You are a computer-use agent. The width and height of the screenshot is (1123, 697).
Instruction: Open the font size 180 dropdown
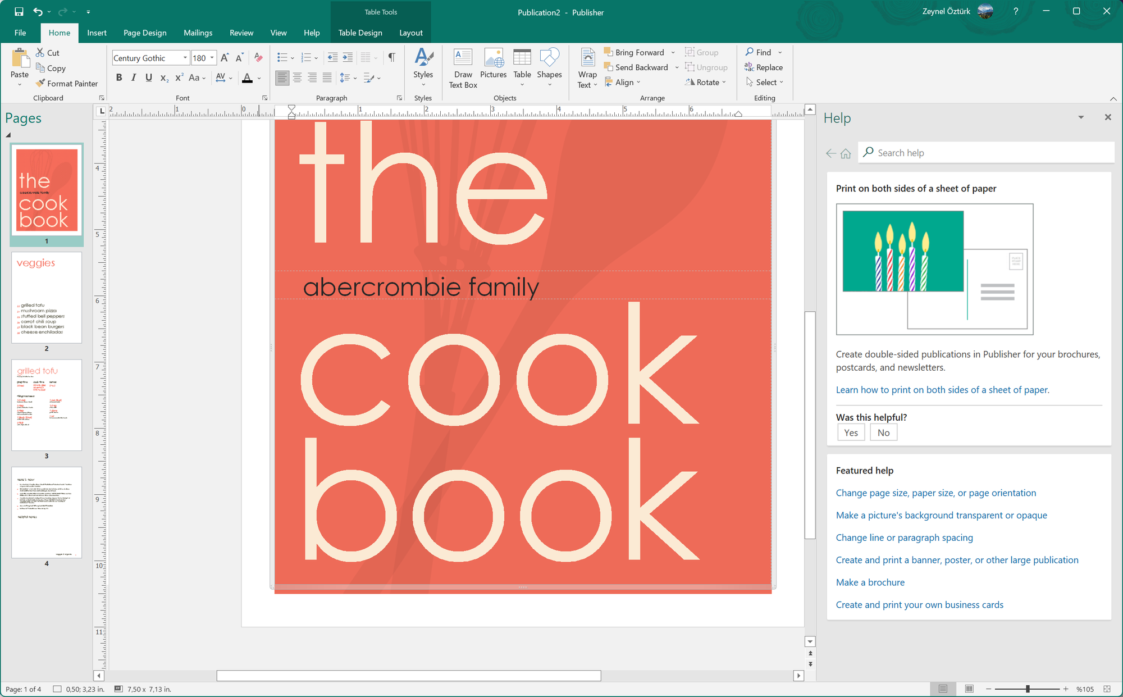[x=212, y=58]
